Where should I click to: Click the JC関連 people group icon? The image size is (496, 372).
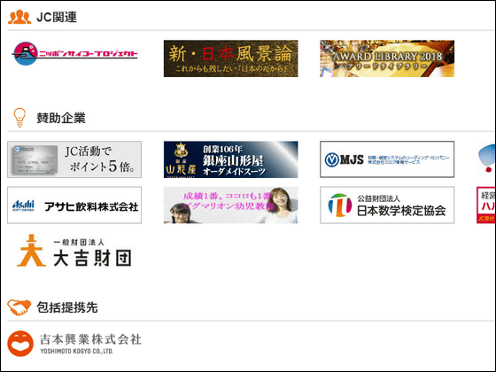(19, 17)
